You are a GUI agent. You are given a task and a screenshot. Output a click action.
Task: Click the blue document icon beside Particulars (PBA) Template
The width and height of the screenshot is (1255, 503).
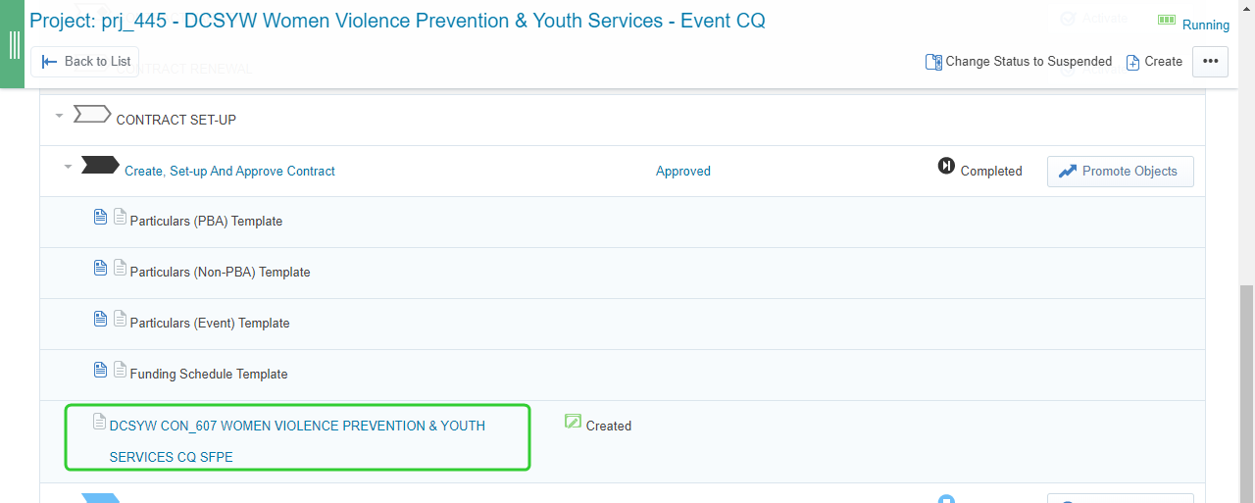(x=100, y=217)
